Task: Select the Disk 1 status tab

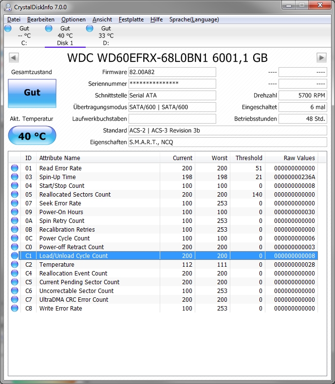Action: pyautogui.click(x=65, y=36)
